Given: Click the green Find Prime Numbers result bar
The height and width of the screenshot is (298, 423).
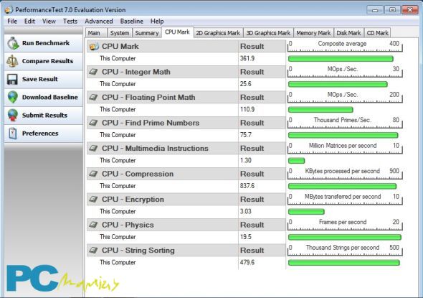Looking at the screenshot, I should click(343, 135).
